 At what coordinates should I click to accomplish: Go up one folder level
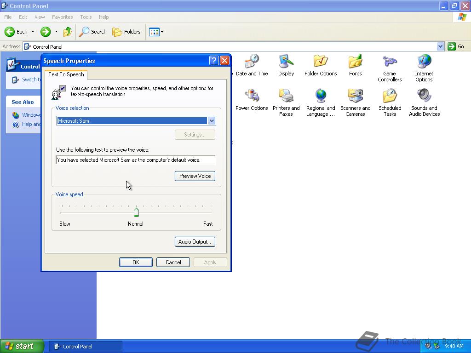tap(68, 32)
